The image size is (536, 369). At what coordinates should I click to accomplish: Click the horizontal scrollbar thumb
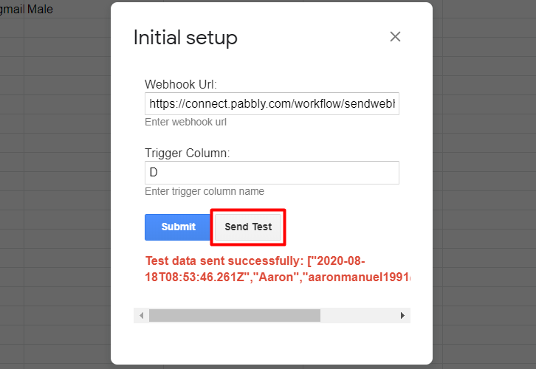tap(235, 315)
